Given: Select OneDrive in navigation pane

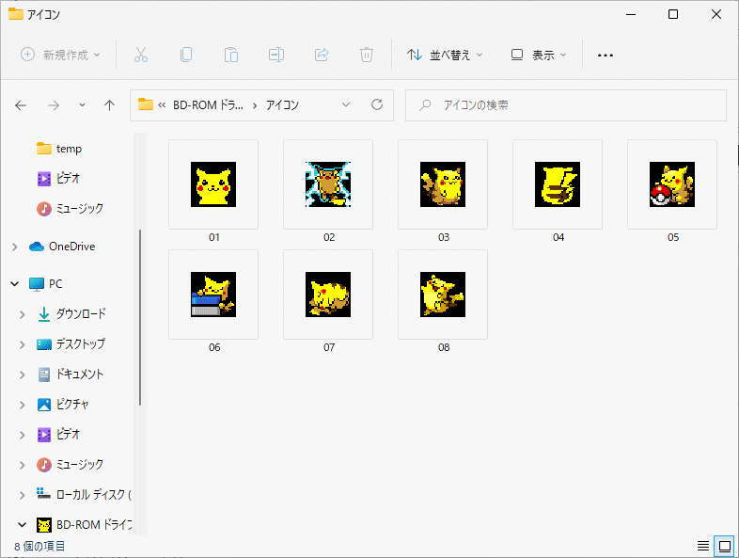Looking at the screenshot, I should pyautogui.click(x=62, y=247).
